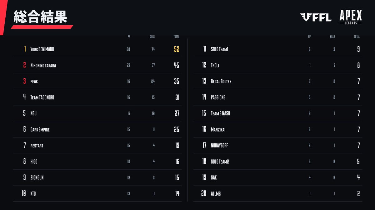
Task: Select the York BENIMARU team row
Action: pos(97,49)
